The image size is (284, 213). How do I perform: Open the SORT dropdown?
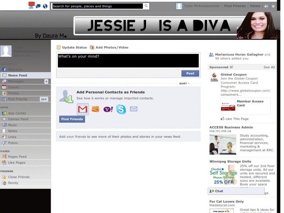click(184, 83)
